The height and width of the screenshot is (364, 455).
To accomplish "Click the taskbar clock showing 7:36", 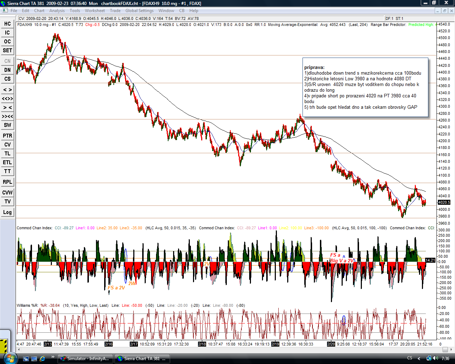I will (x=445, y=358).
